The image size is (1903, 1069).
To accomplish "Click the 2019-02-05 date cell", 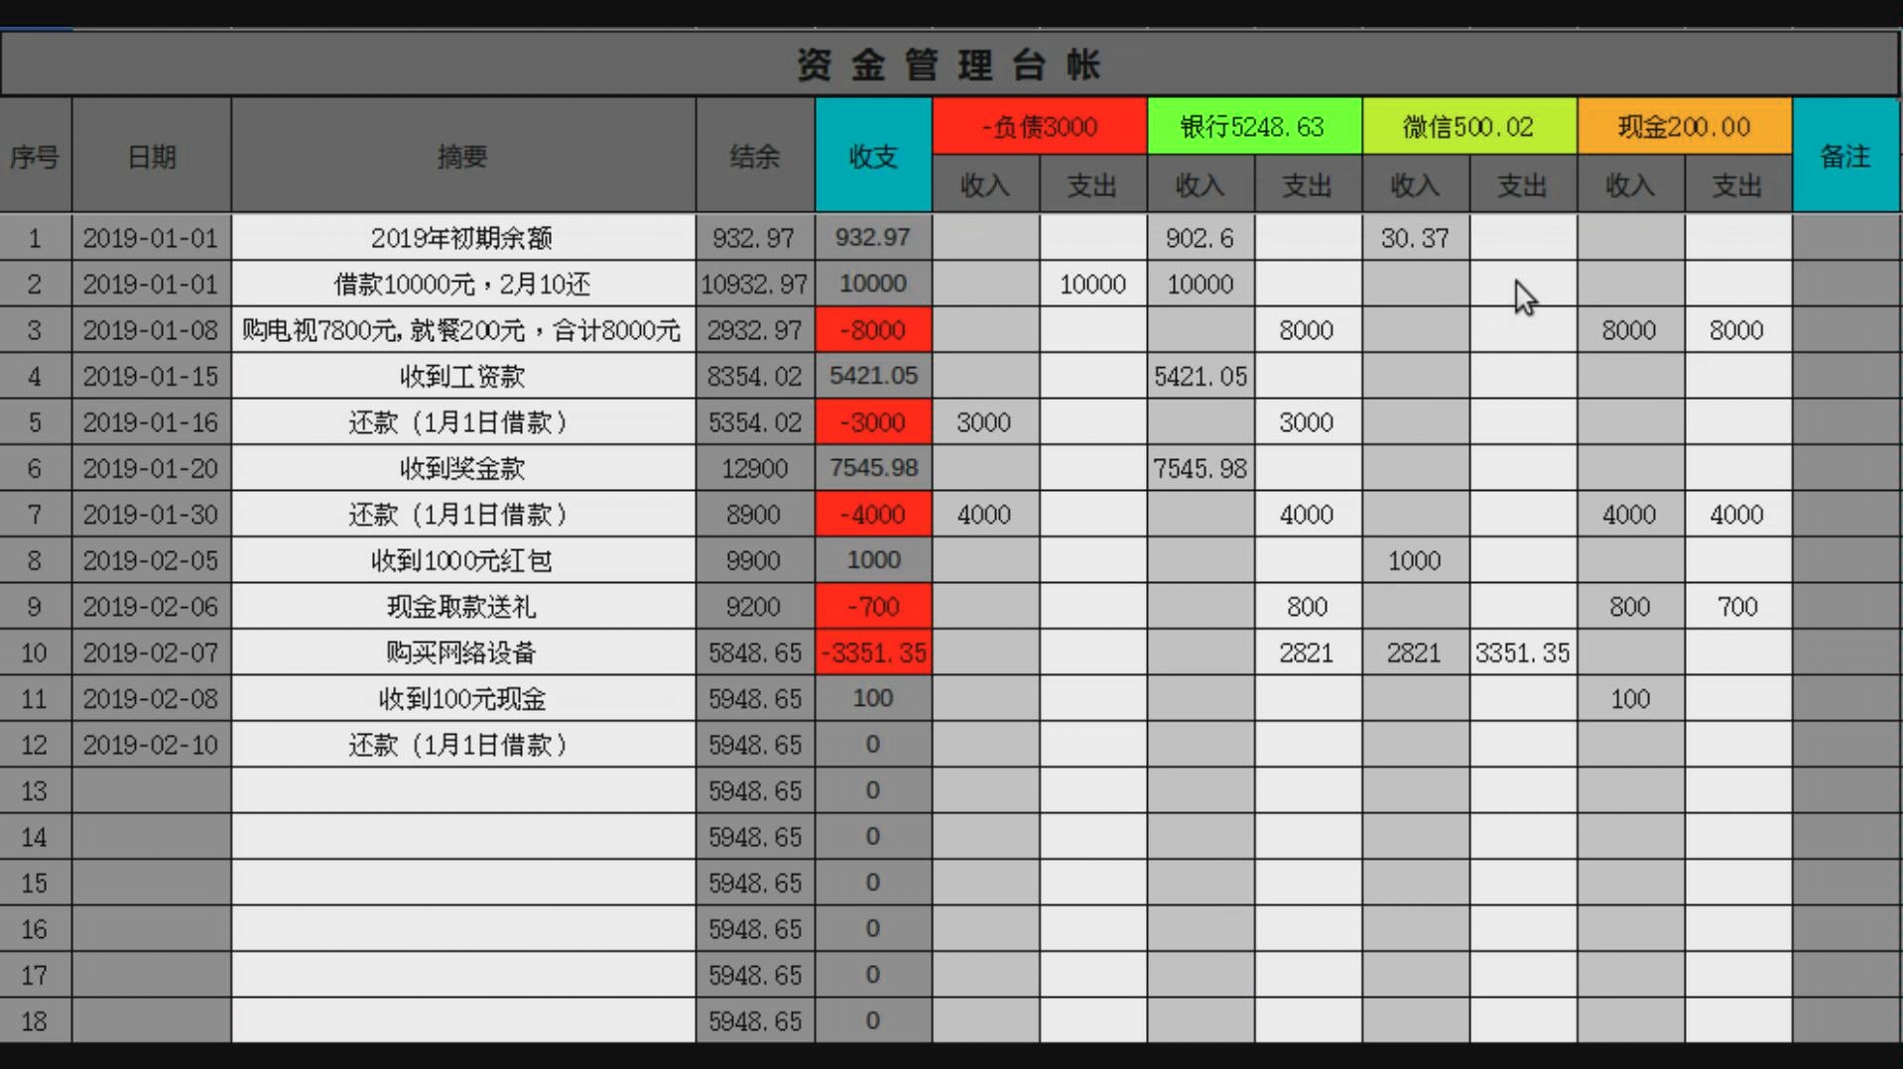I will pyautogui.click(x=152, y=560).
